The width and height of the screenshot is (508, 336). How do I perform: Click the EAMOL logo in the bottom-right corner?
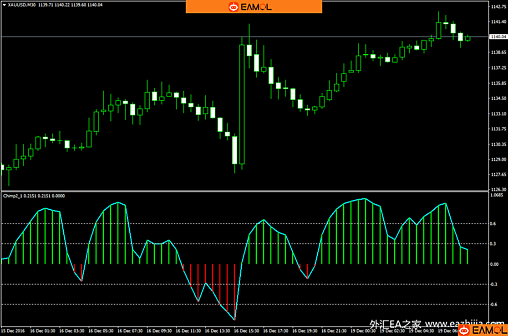point(482,329)
